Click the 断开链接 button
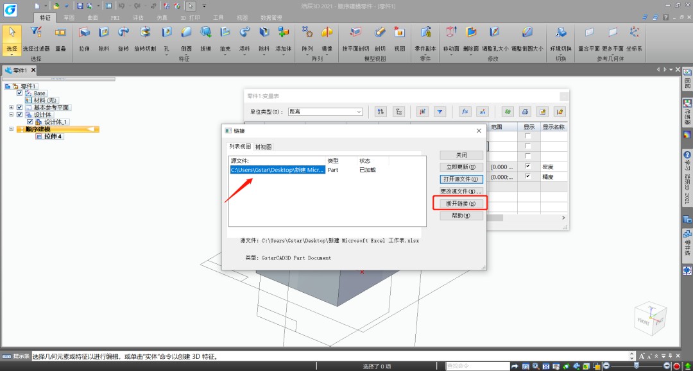Image resolution: width=693 pixels, height=371 pixels. (461, 203)
